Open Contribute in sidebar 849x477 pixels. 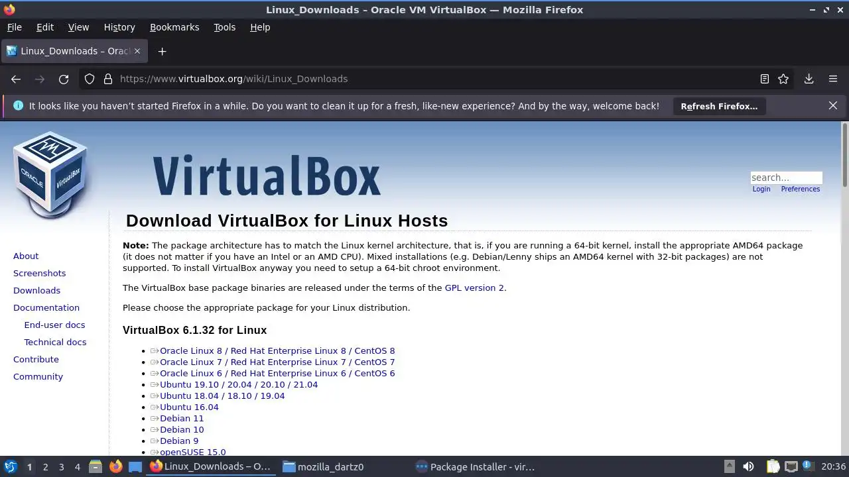tap(36, 359)
